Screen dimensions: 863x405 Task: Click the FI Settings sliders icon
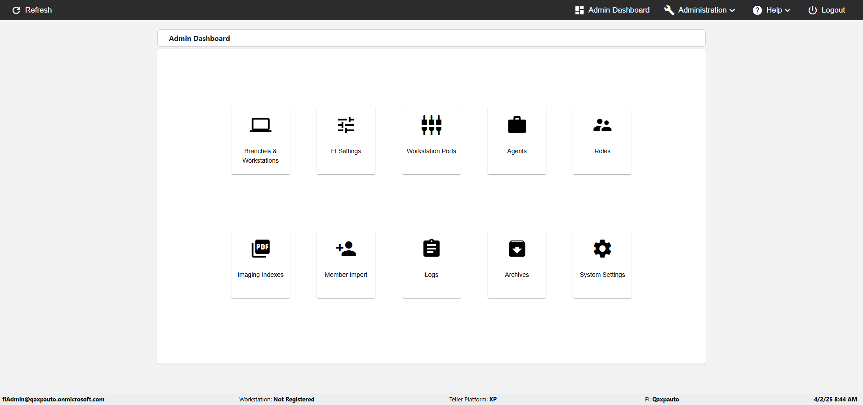(346, 125)
